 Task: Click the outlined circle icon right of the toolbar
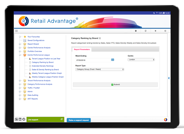point(165,31)
